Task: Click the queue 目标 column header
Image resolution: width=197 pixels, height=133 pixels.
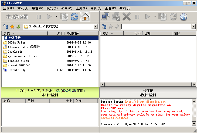Action: (38, 101)
